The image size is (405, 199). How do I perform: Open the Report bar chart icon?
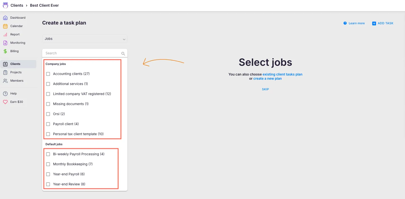point(5,35)
